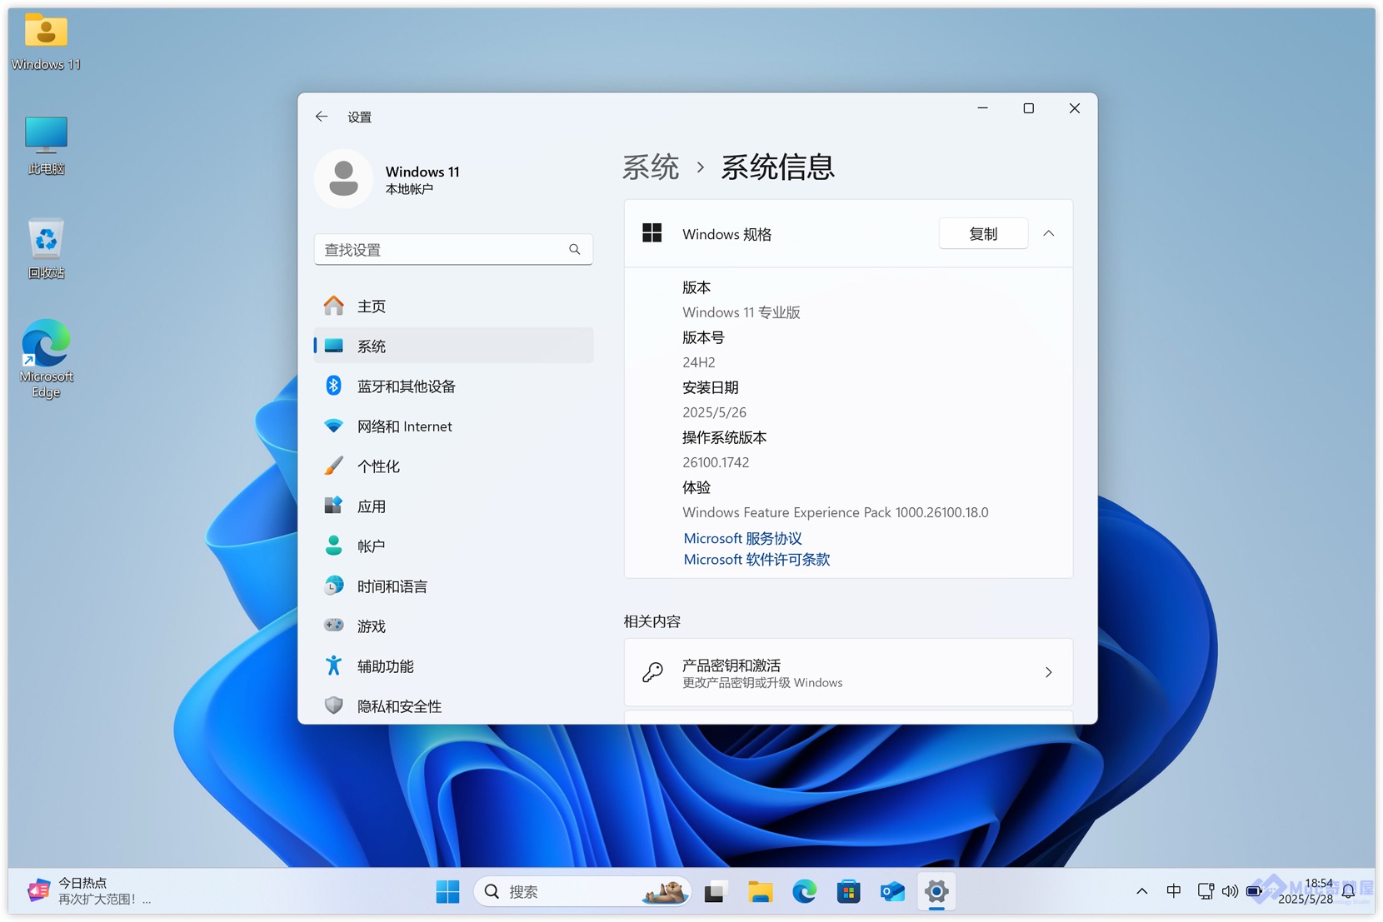1383x922 pixels.
Task: Collapse the Windows 规格 section chevron
Action: [x=1049, y=234]
